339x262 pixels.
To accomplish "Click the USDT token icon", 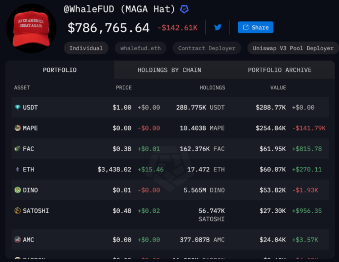I will pos(18,107).
